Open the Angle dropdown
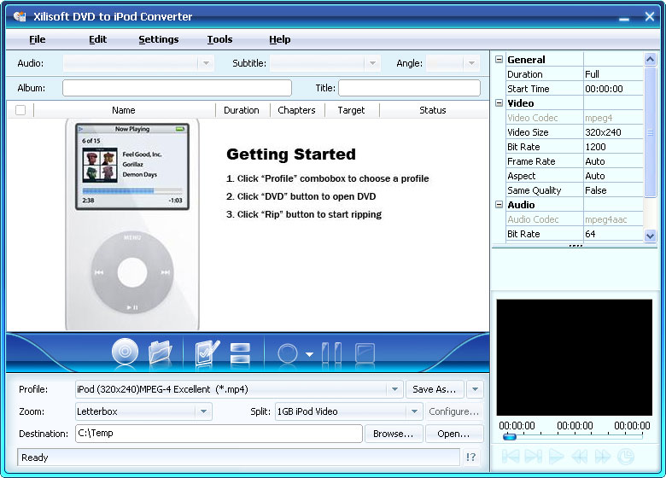 tap(471, 63)
